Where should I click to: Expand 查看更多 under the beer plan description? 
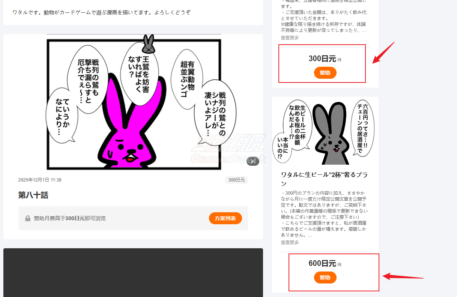point(289,242)
